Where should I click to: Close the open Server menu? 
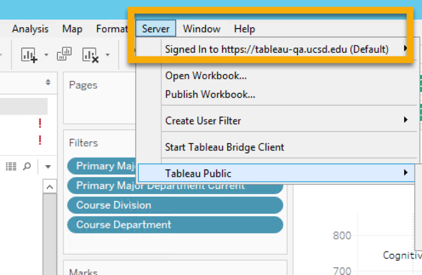[x=156, y=29]
